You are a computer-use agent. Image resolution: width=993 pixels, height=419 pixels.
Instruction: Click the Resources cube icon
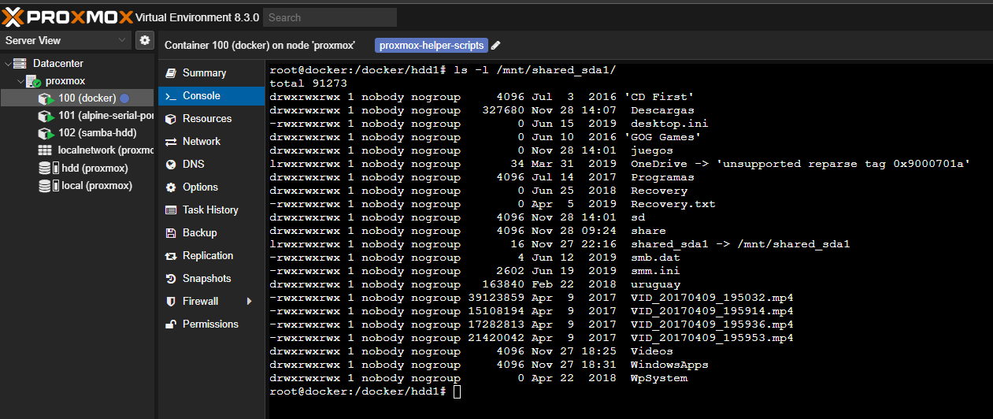[x=170, y=119]
